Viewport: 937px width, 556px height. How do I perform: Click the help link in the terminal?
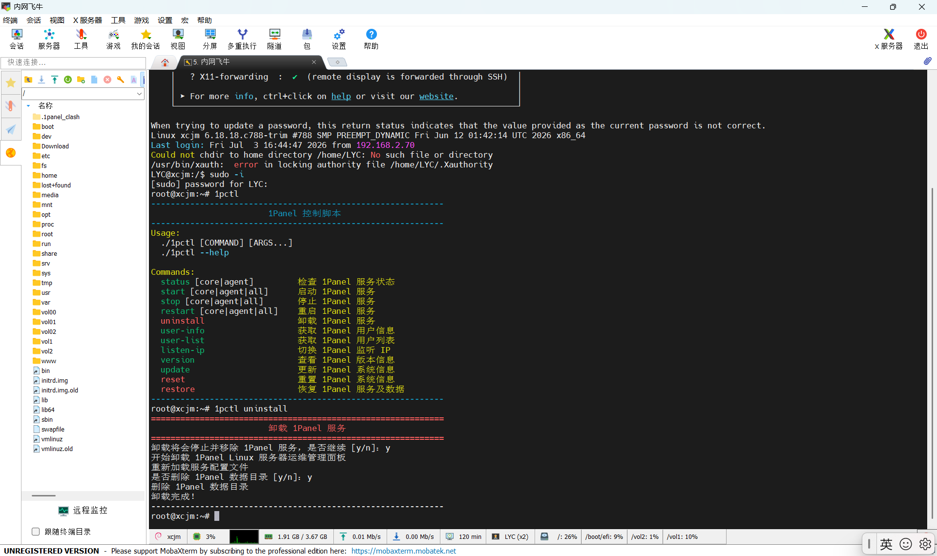(x=341, y=96)
